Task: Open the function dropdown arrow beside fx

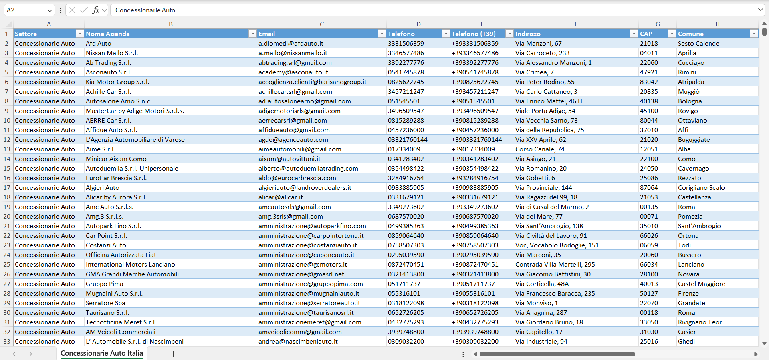Action: tap(105, 10)
